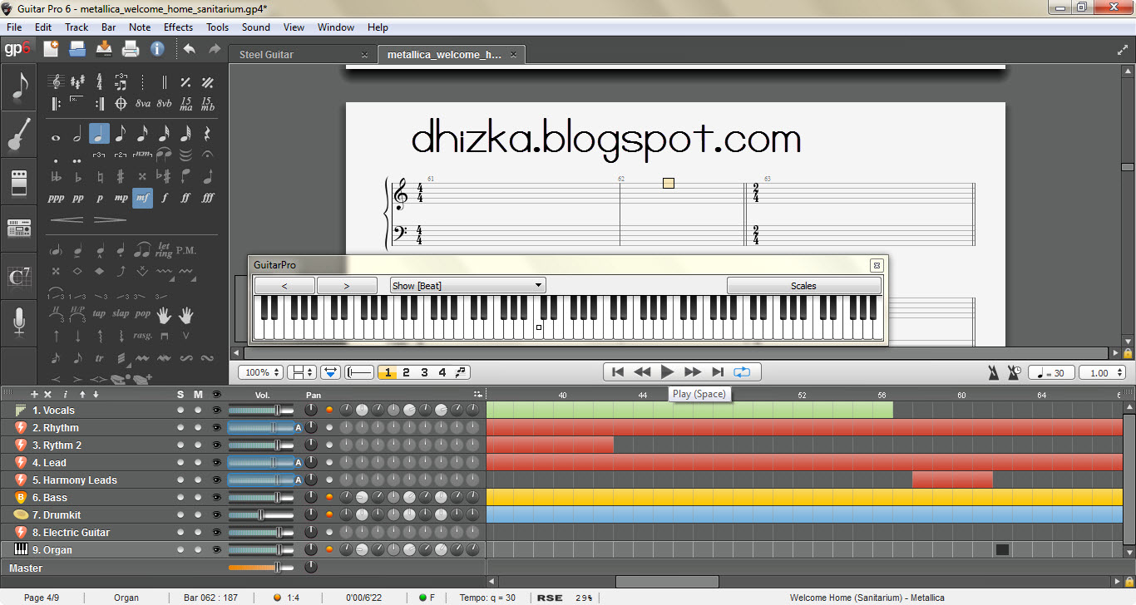Viewport: 1136px width, 605px height.
Task: Apply the tap technique
Action: 99,313
